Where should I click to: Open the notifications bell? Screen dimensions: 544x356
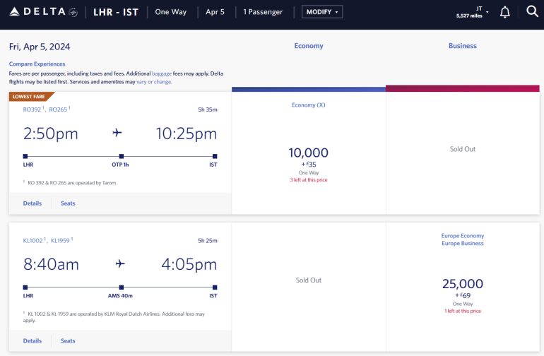(504, 12)
